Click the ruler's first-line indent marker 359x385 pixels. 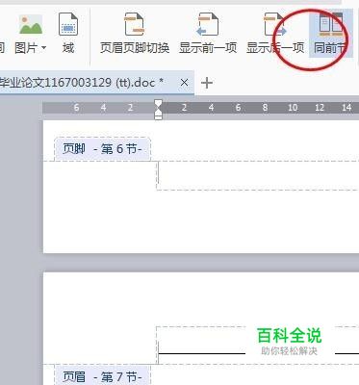[x=158, y=103]
